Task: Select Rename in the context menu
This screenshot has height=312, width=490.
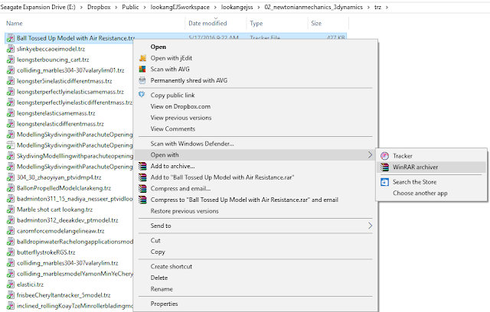Action: pyautogui.click(x=162, y=289)
